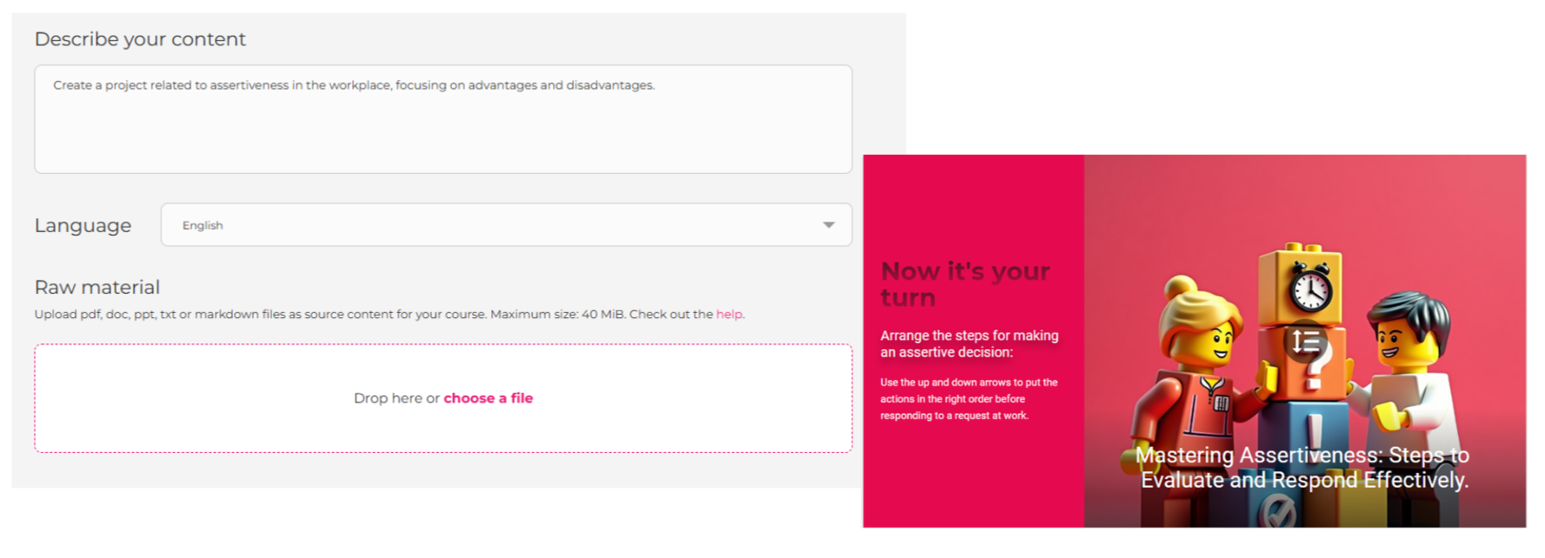Open the help link under Raw material
The width and height of the screenshot is (1545, 558).
pos(729,315)
